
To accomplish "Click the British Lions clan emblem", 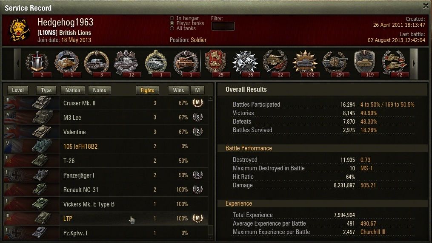I will (19, 30).
